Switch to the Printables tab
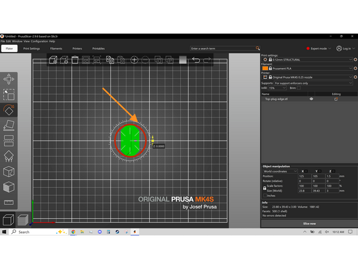 pos(99,48)
